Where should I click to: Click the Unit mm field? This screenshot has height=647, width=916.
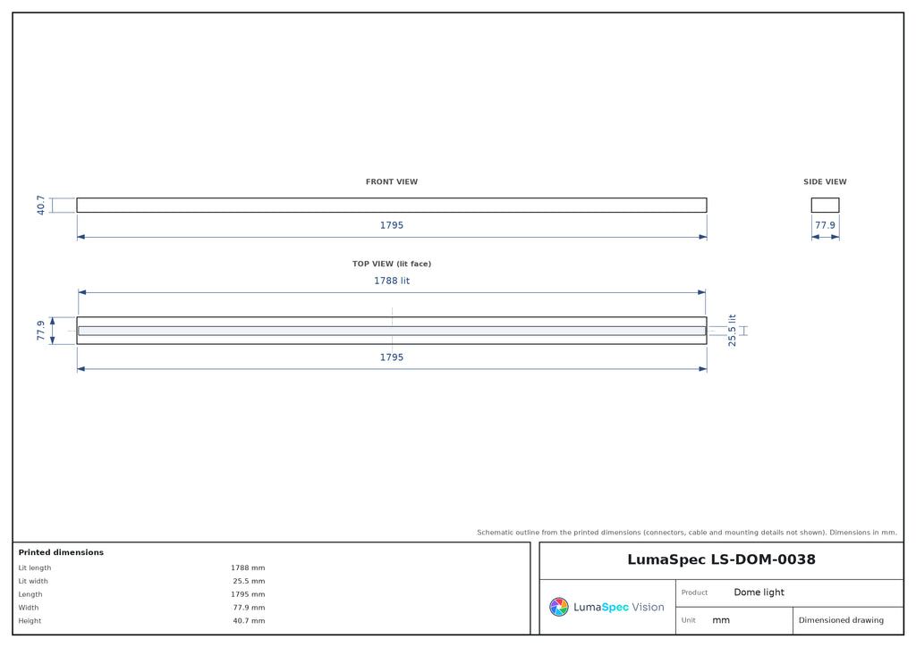coord(721,620)
